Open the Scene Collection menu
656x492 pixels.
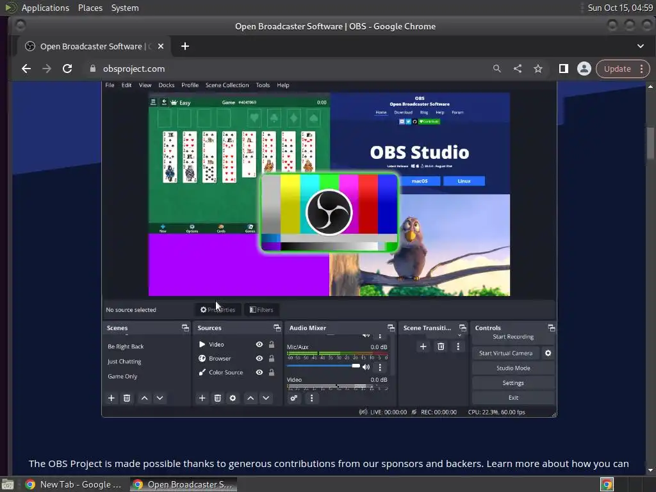pyautogui.click(x=227, y=85)
